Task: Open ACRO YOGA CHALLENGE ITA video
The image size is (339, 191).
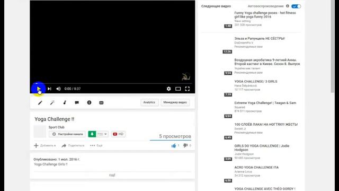Action: [x=256, y=168]
